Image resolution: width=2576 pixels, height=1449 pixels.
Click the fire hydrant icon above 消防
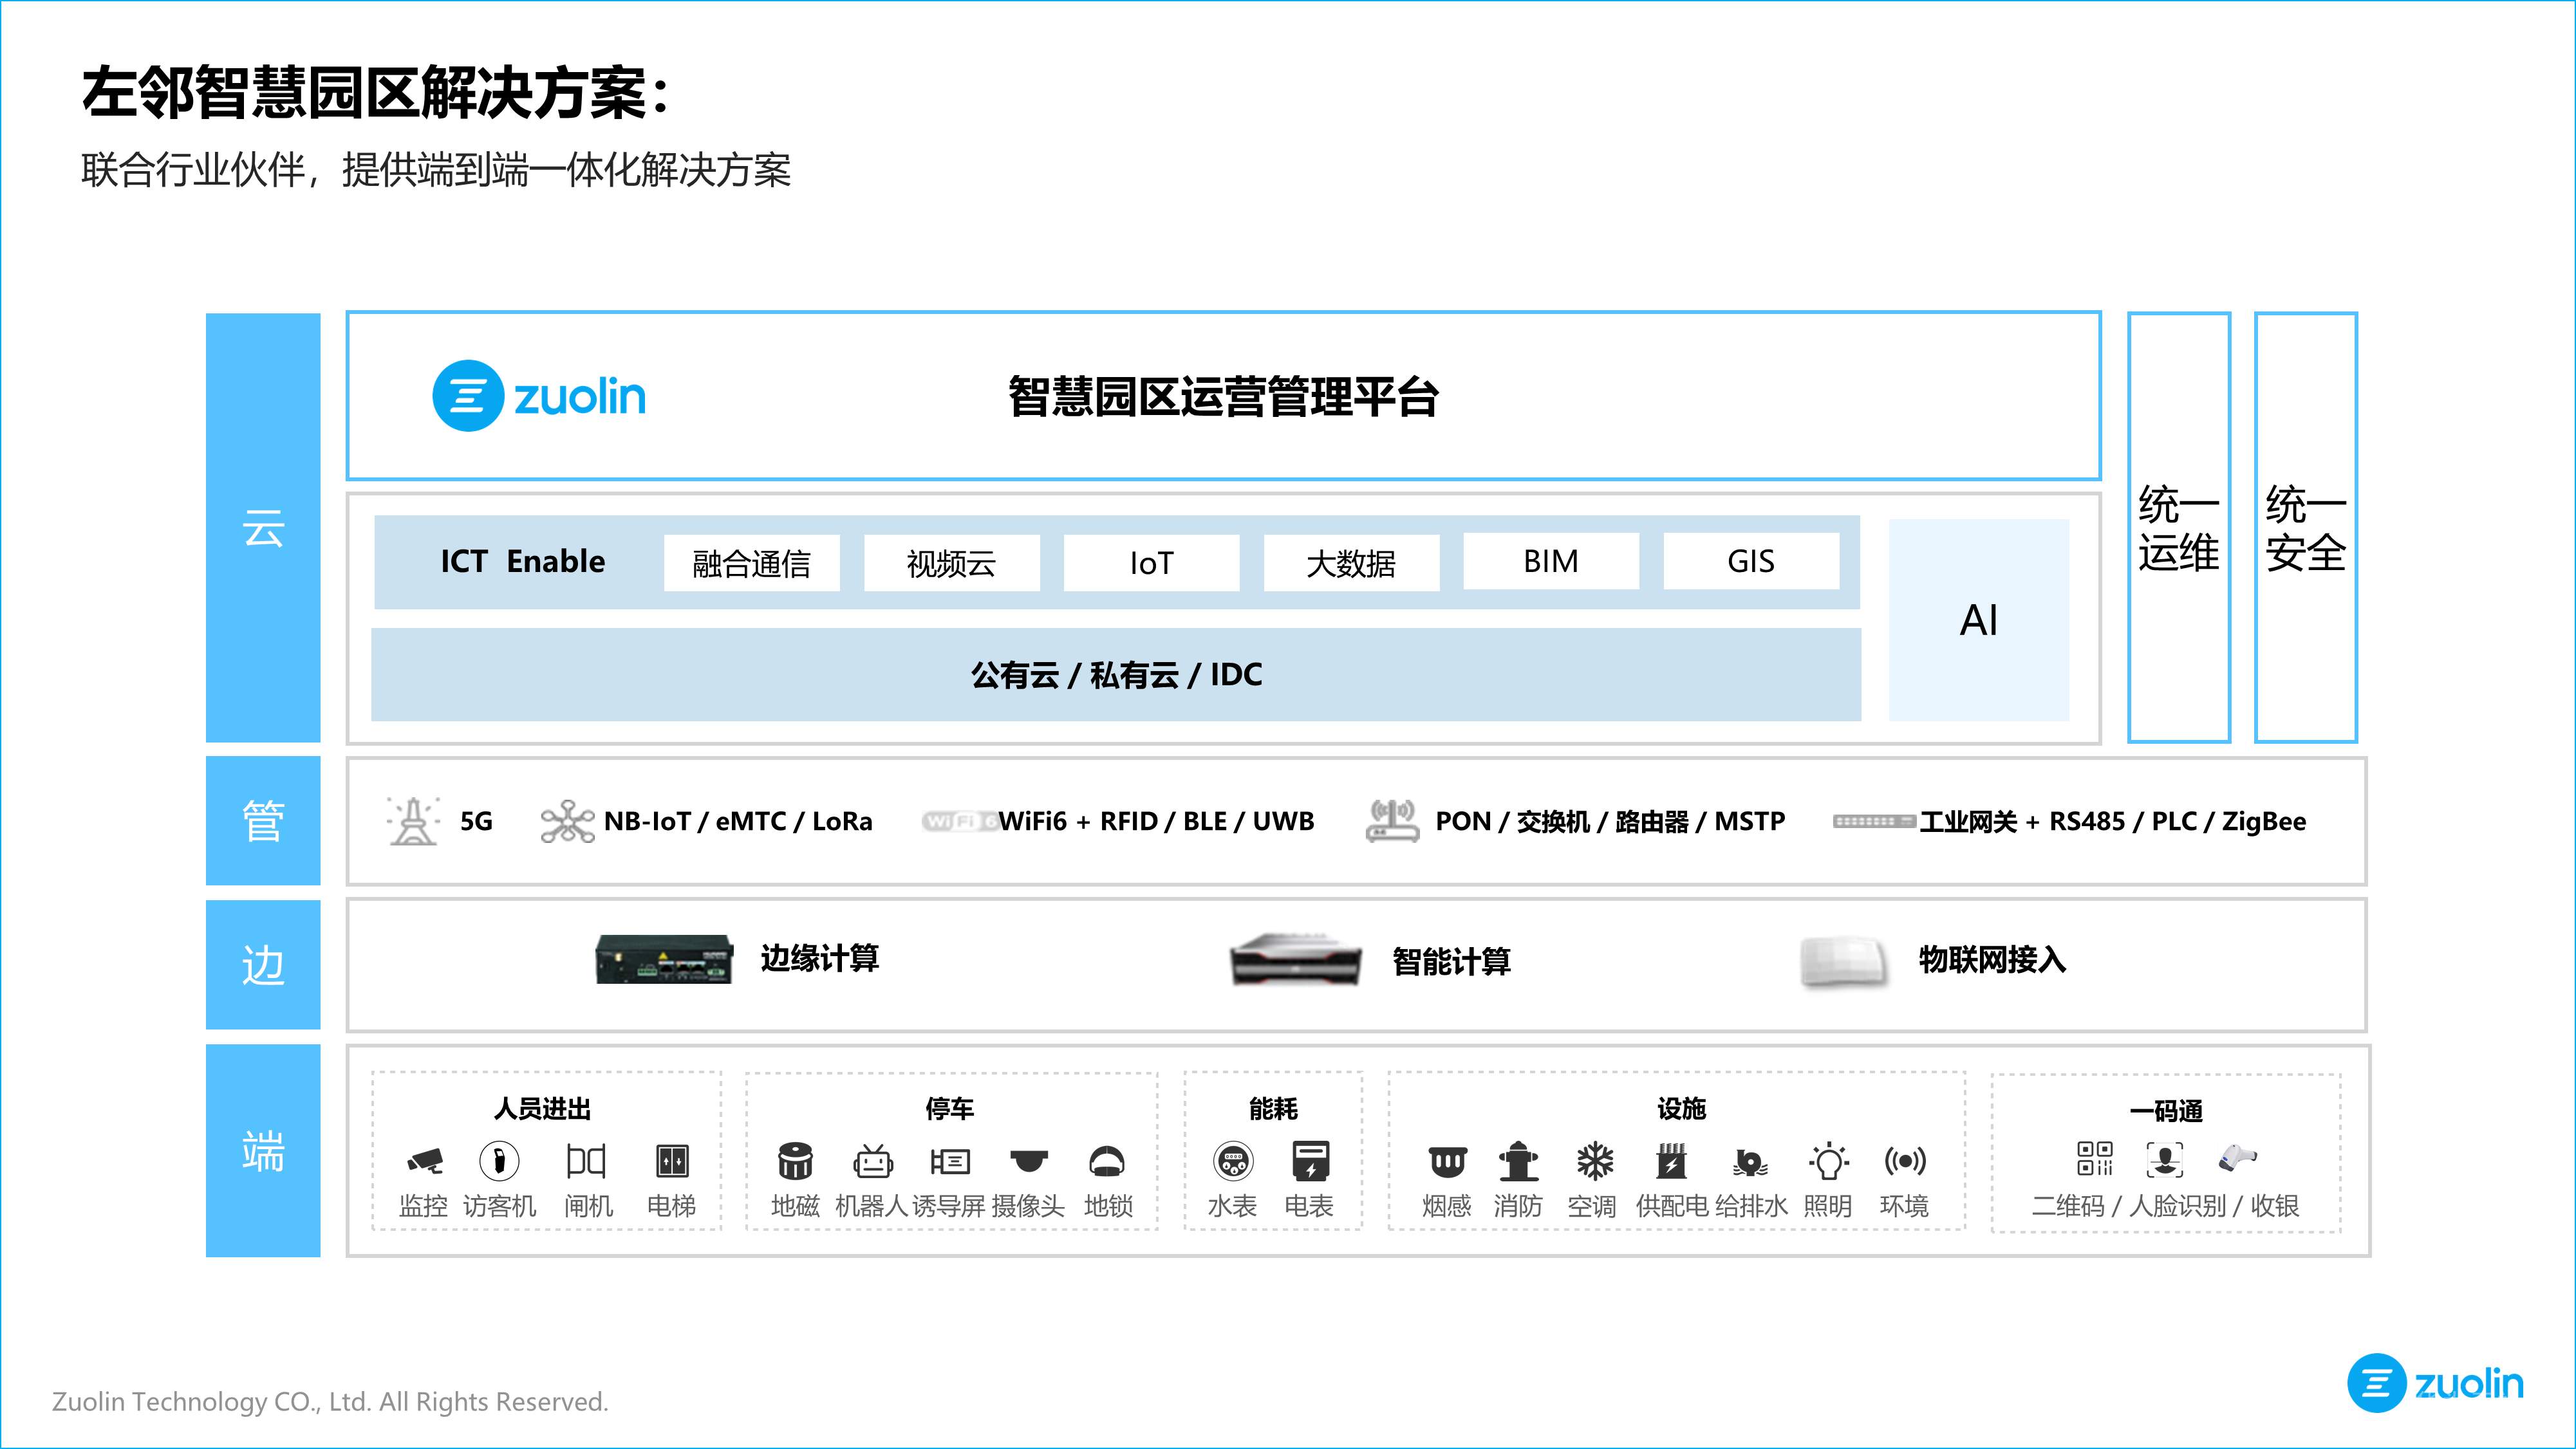click(x=1518, y=1161)
